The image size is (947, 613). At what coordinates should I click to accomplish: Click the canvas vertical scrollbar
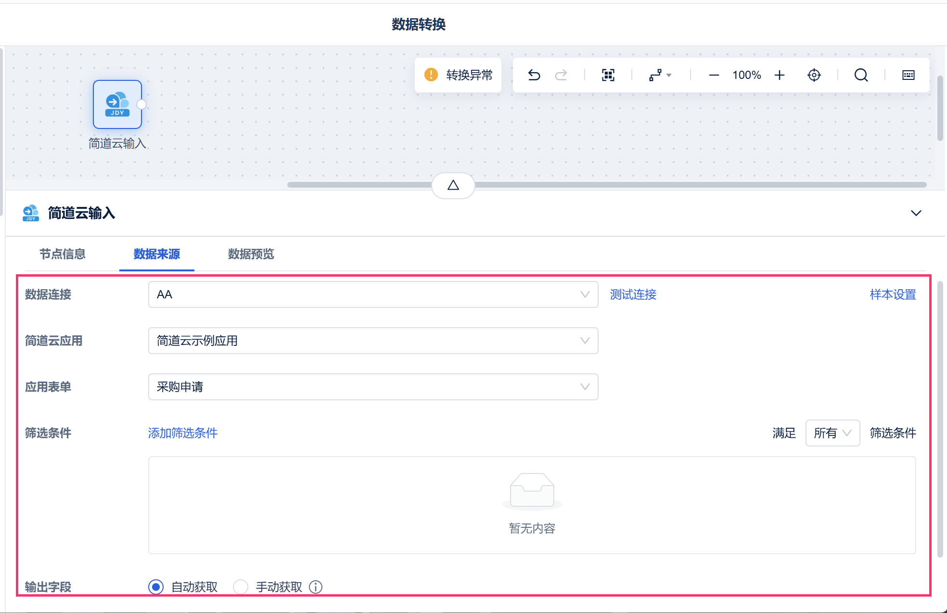pos(940,108)
